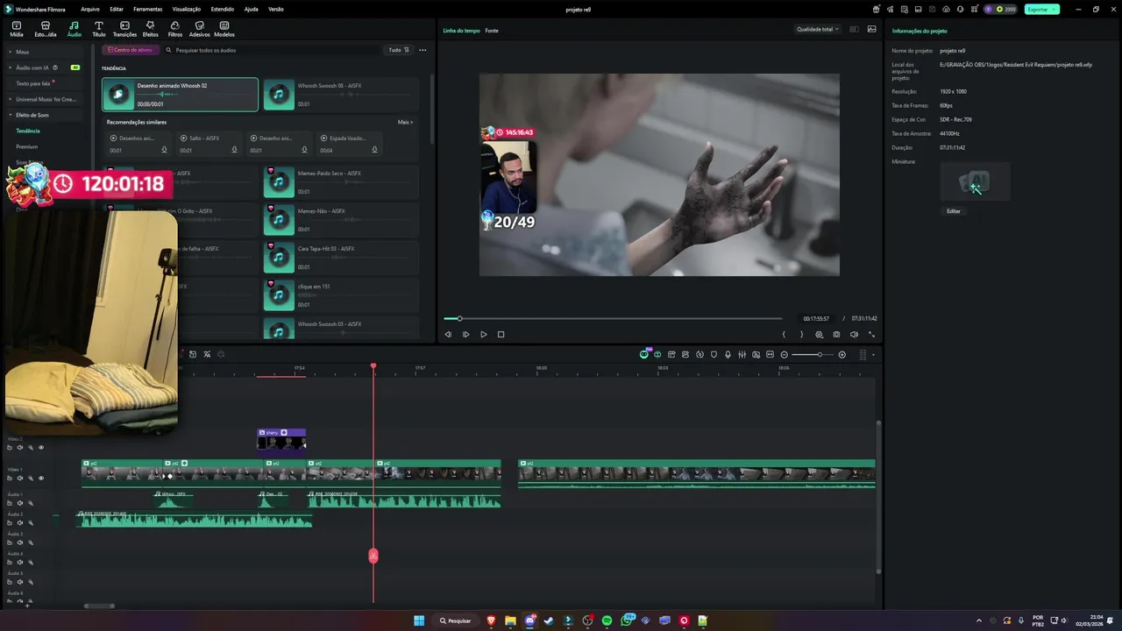Mute the Áudio 3 track

click(x=20, y=542)
